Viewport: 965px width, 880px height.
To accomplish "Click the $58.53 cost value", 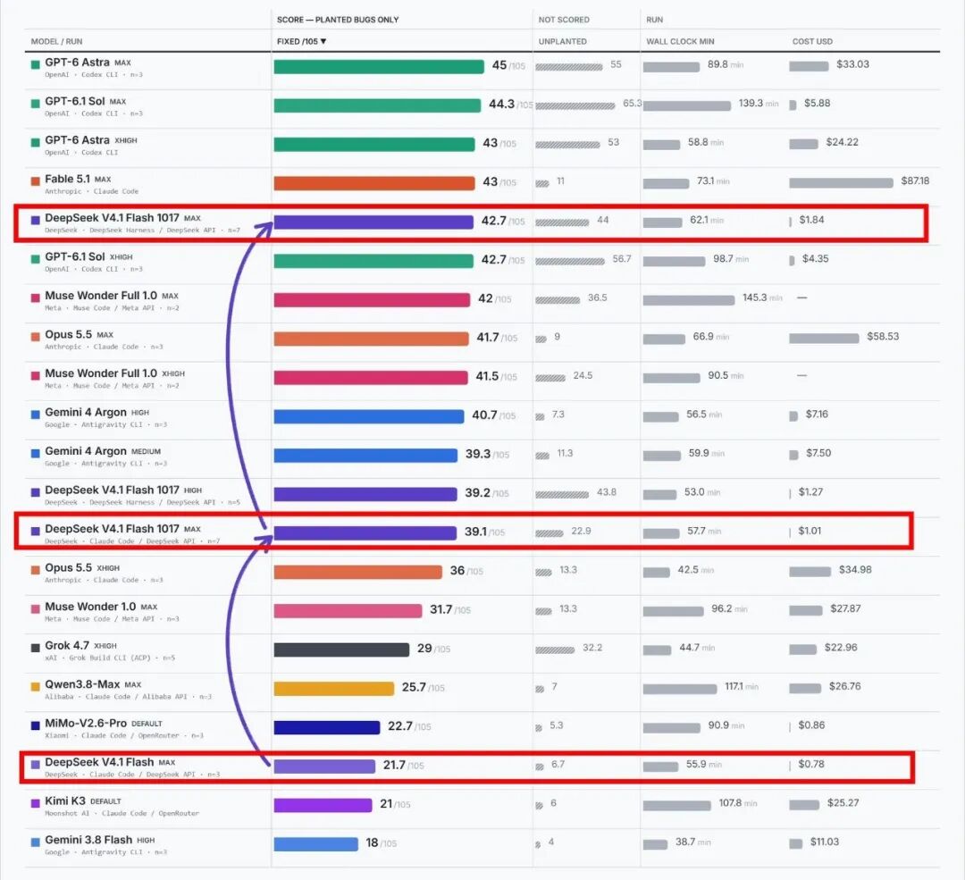I will (x=883, y=337).
